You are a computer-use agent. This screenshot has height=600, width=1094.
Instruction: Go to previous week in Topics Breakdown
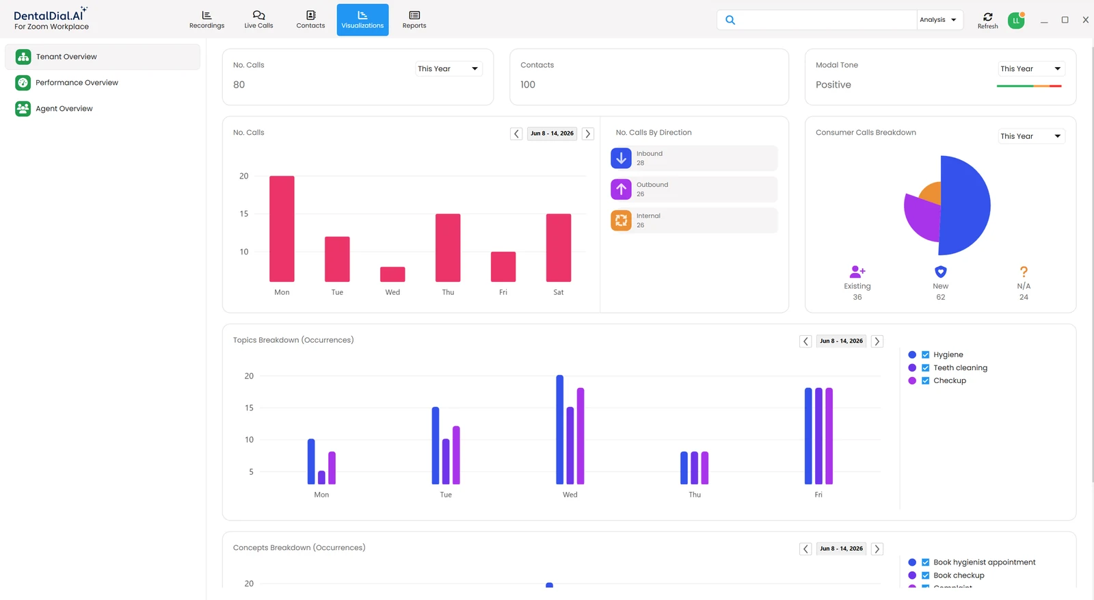tap(806, 341)
